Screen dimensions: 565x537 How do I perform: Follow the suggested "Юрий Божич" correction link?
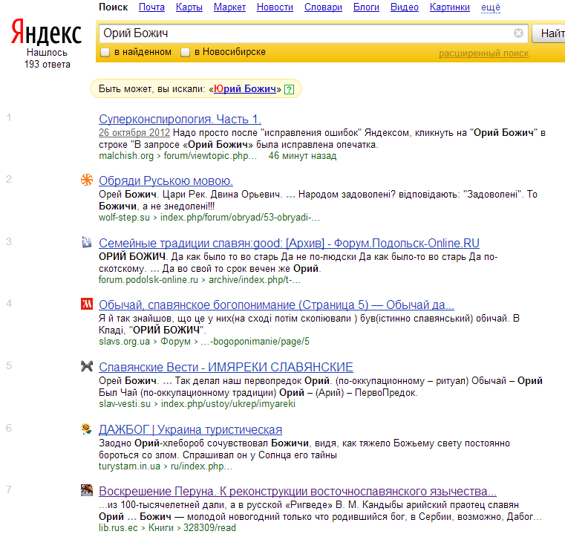[244, 89]
